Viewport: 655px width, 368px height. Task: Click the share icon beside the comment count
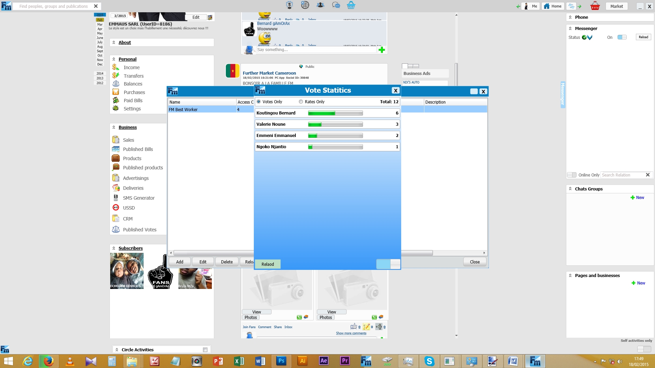pyautogui.click(x=379, y=327)
